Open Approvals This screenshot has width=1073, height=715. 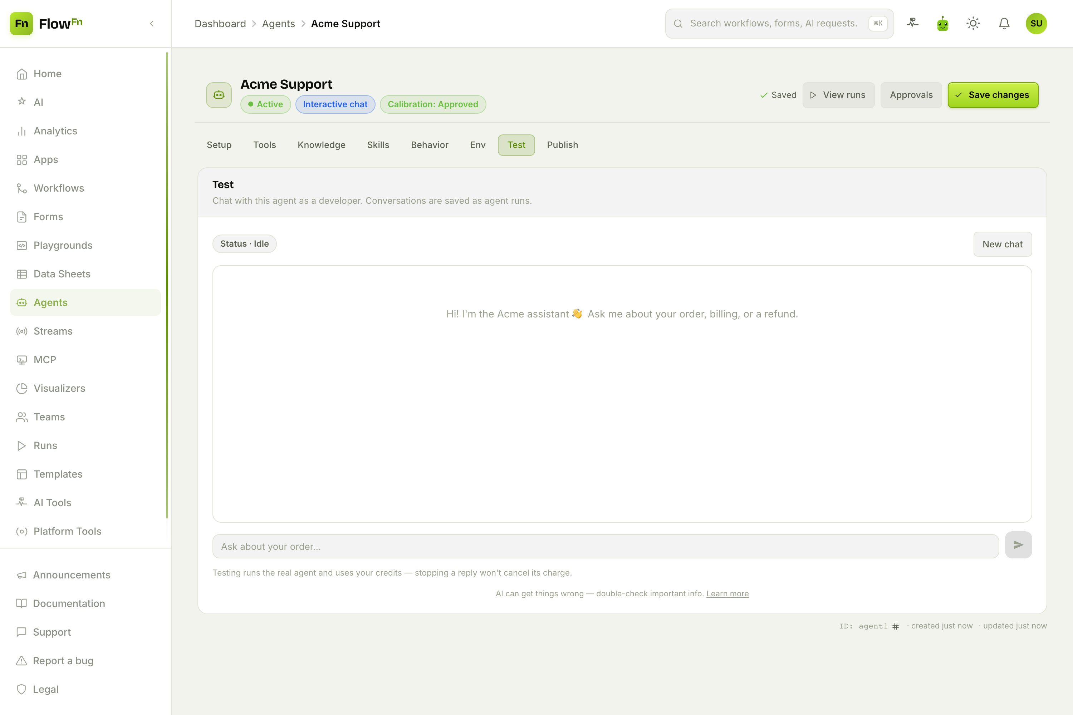point(911,95)
